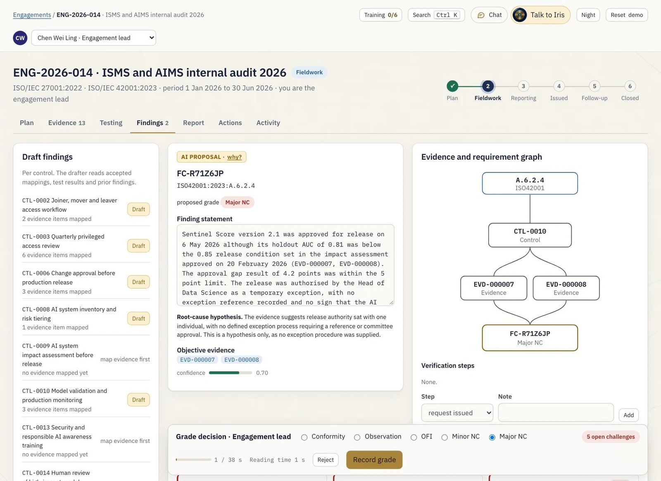
Task: Open the 5 open challenges badge
Action: 611,437
